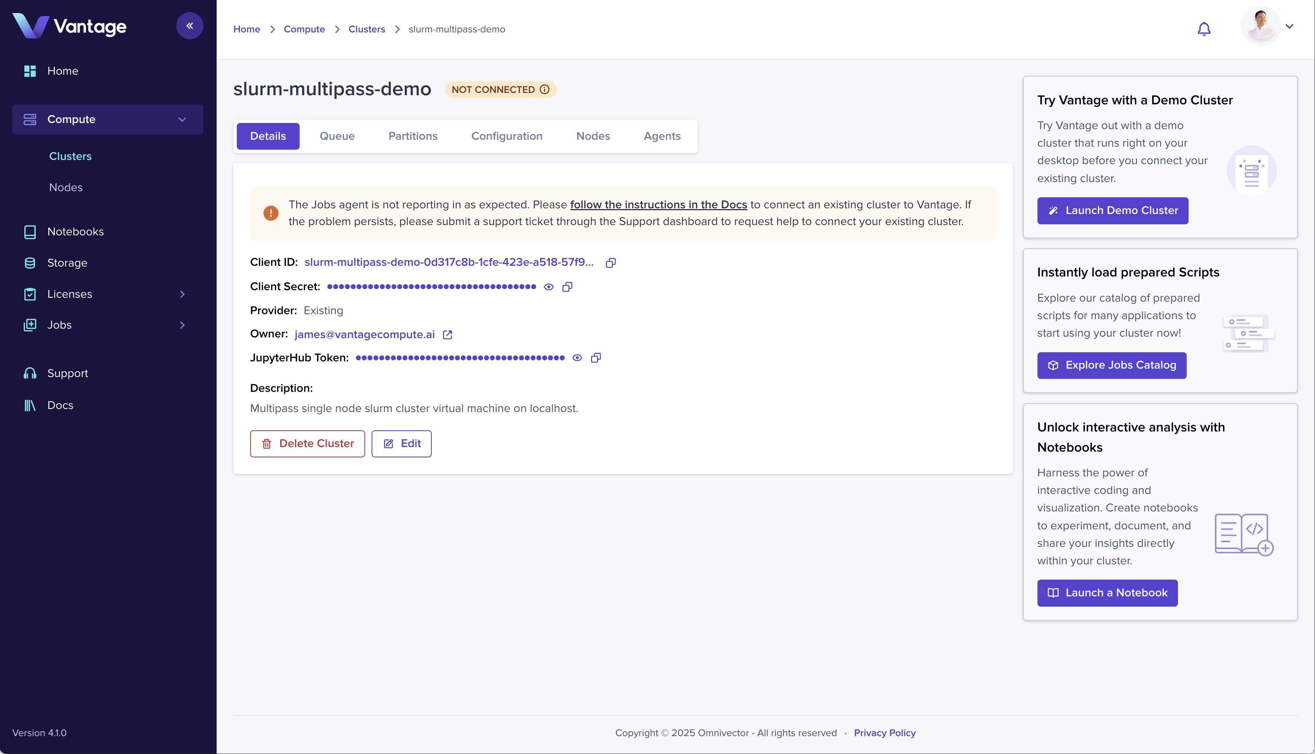Show the JupyterHub Token via eye icon
The height and width of the screenshot is (754, 1315).
pos(577,358)
